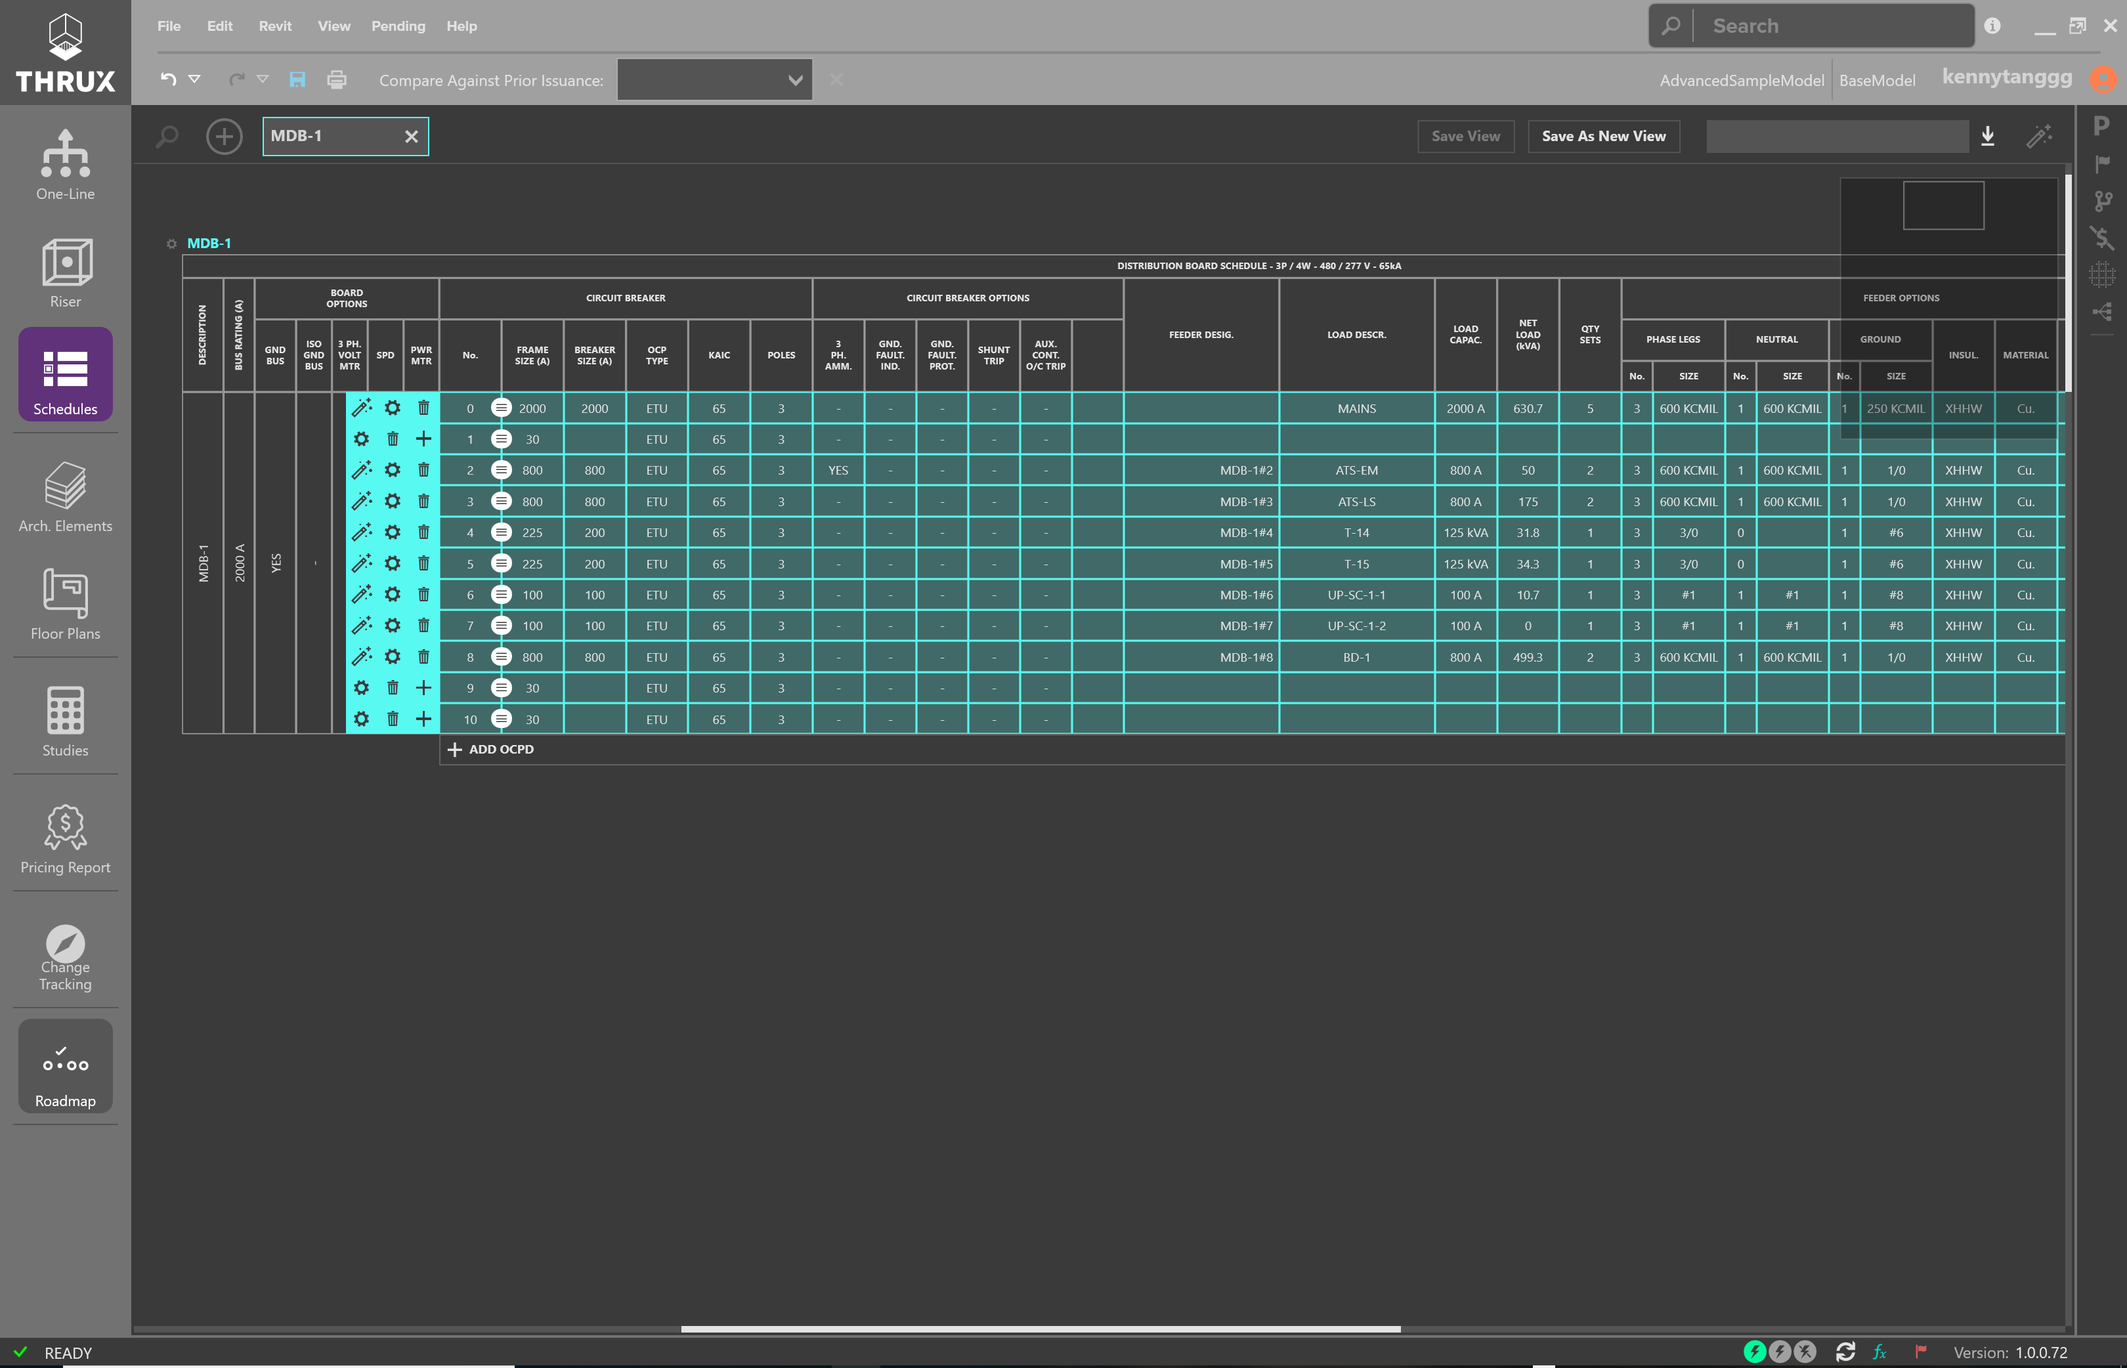Click the red flag status bar icon
Viewport: 2127px width, 1368px height.
pos(1921,1352)
